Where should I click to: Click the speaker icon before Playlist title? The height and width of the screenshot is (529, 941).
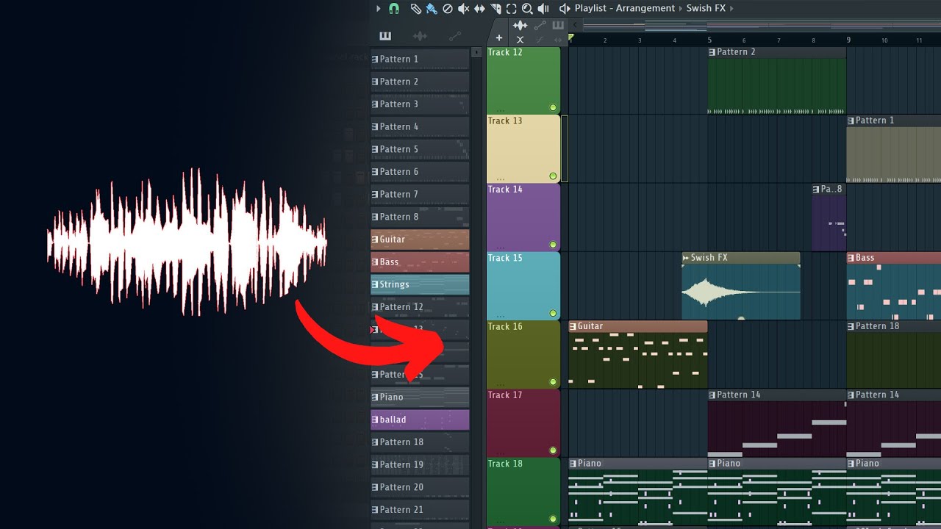pos(565,9)
